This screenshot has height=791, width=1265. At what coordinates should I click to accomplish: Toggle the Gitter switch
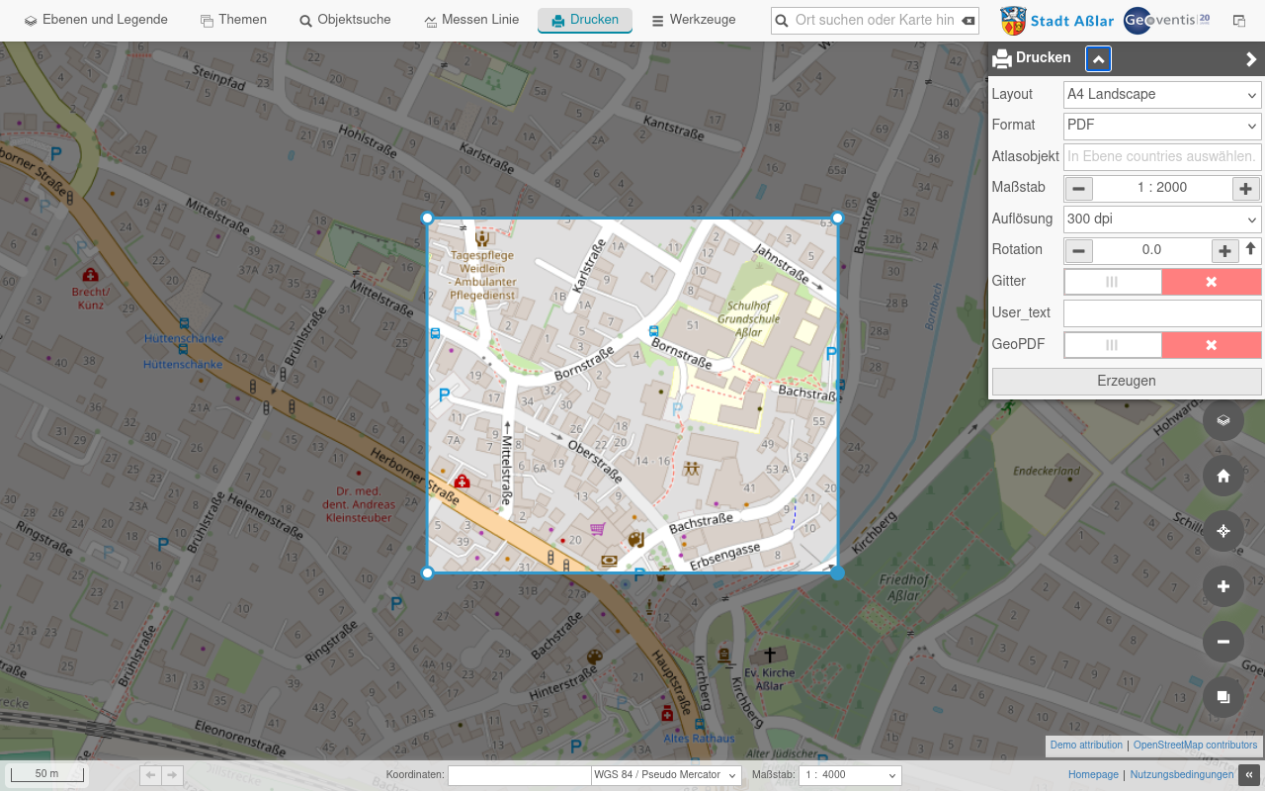[1162, 282]
